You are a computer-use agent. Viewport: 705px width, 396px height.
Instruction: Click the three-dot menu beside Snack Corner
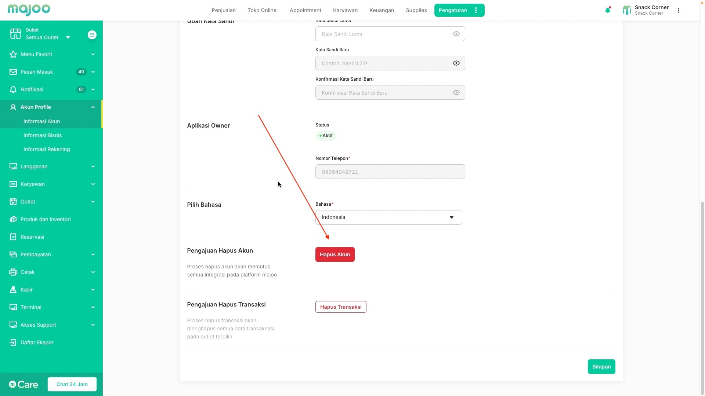click(679, 10)
